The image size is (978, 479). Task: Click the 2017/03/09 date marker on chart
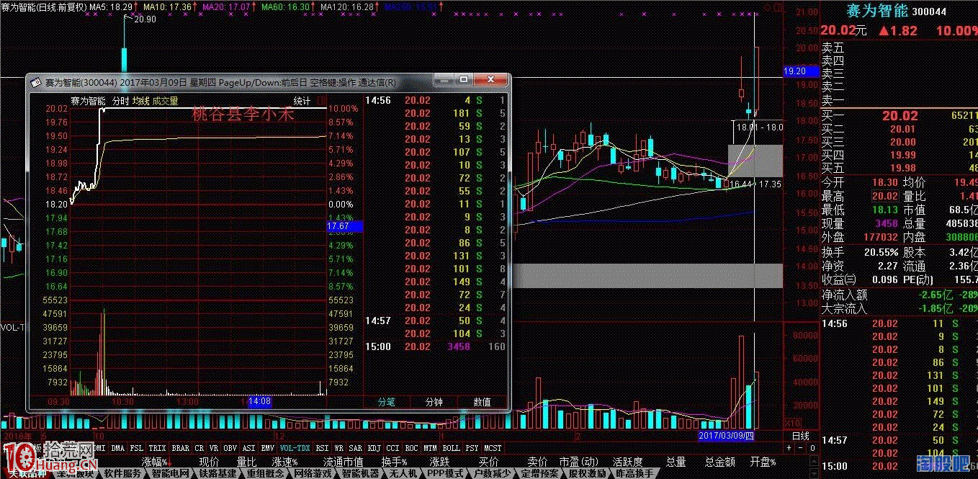[x=727, y=436]
